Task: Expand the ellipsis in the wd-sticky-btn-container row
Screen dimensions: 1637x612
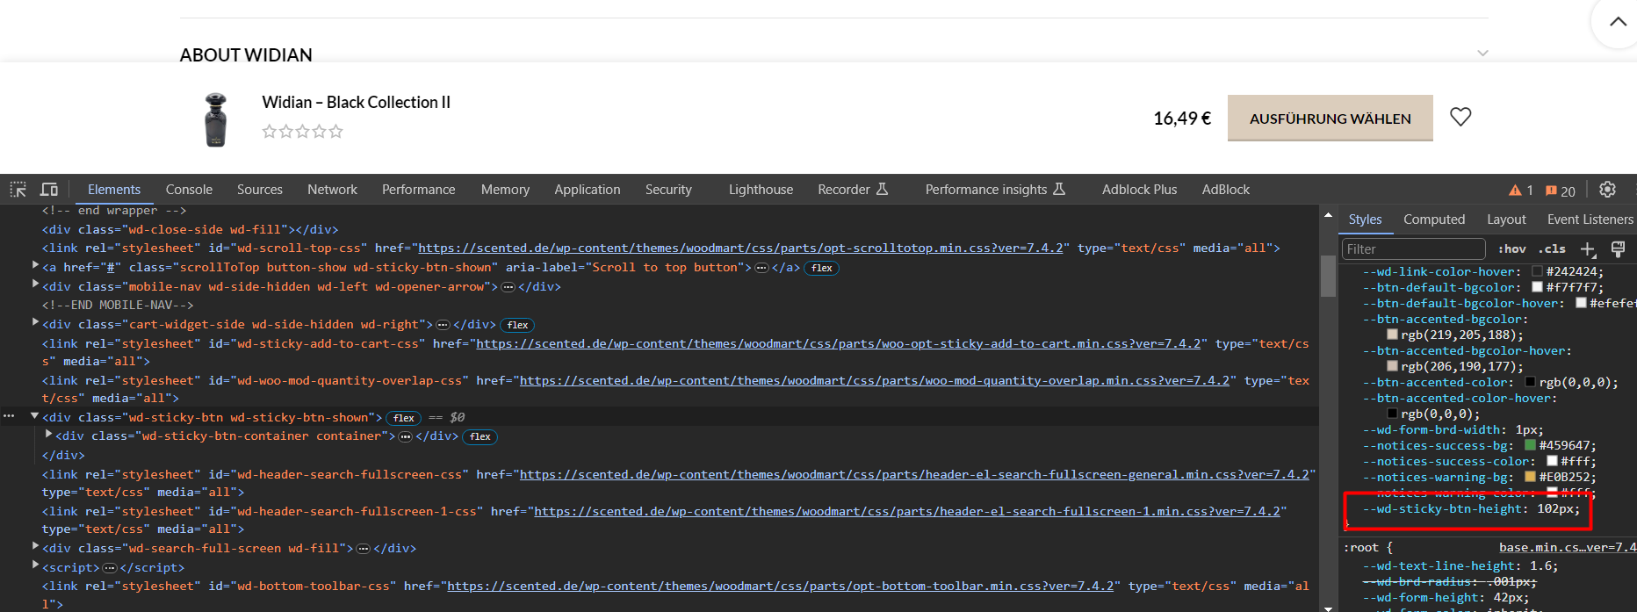Action: pyautogui.click(x=405, y=436)
